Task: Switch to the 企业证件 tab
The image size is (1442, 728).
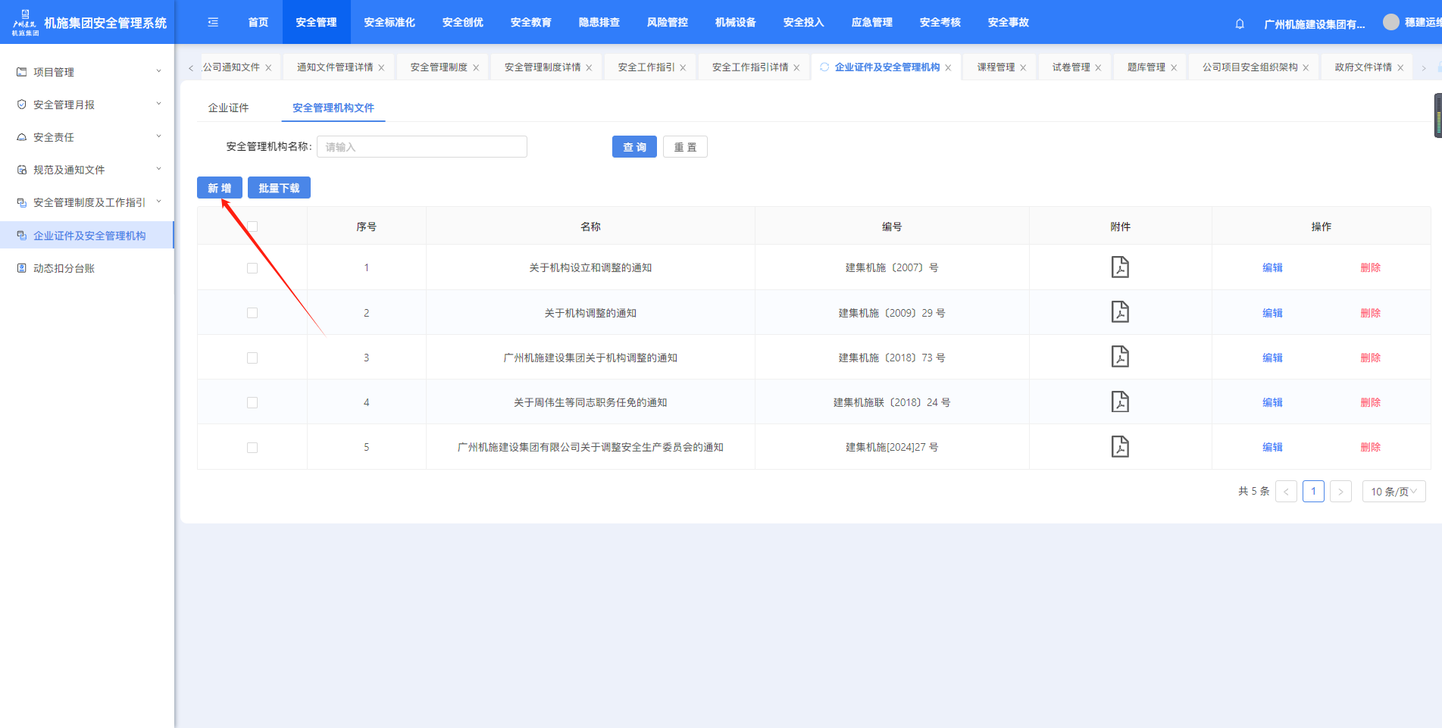Action: [x=228, y=108]
